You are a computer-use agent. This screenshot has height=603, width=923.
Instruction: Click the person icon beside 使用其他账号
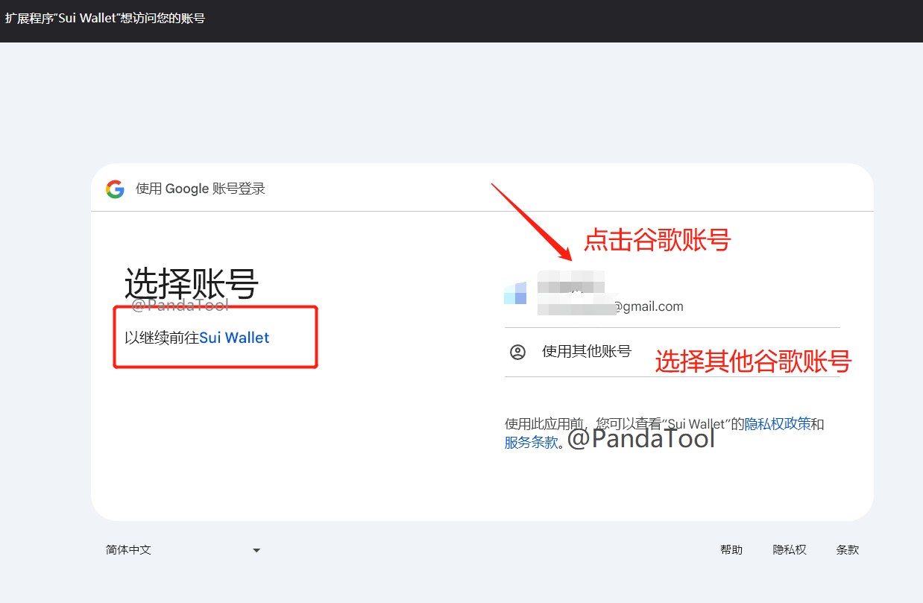point(517,352)
